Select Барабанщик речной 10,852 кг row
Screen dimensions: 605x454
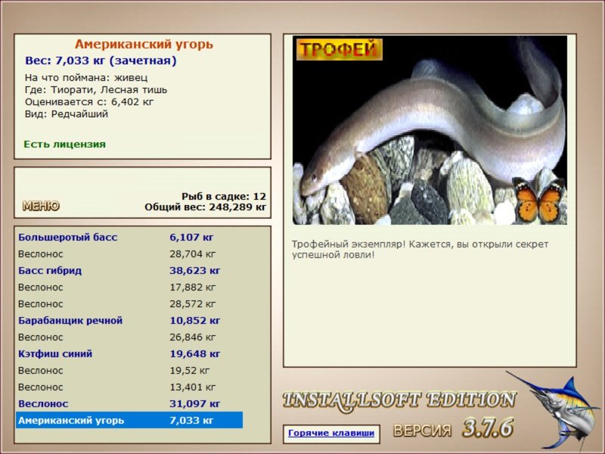pyautogui.click(x=129, y=320)
